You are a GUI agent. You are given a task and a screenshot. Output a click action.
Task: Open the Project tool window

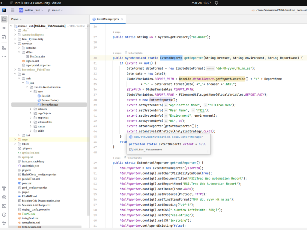[4, 19]
